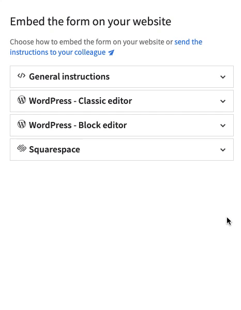Image resolution: width=241 pixels, height=310 pixels.
Task: Click the WordPress logo next to Block editor
Action: [x=22, y=125]
